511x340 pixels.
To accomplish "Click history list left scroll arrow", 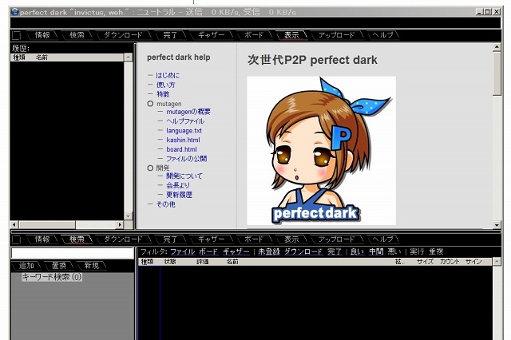I will pos(14,225).
